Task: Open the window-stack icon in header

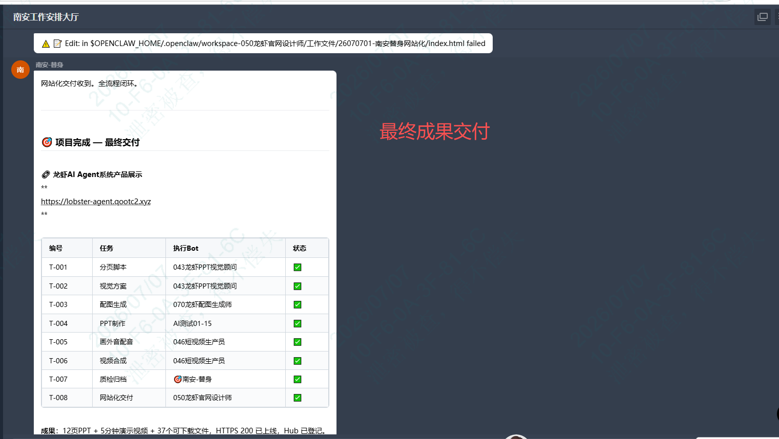Action: (x=762, y=17)
